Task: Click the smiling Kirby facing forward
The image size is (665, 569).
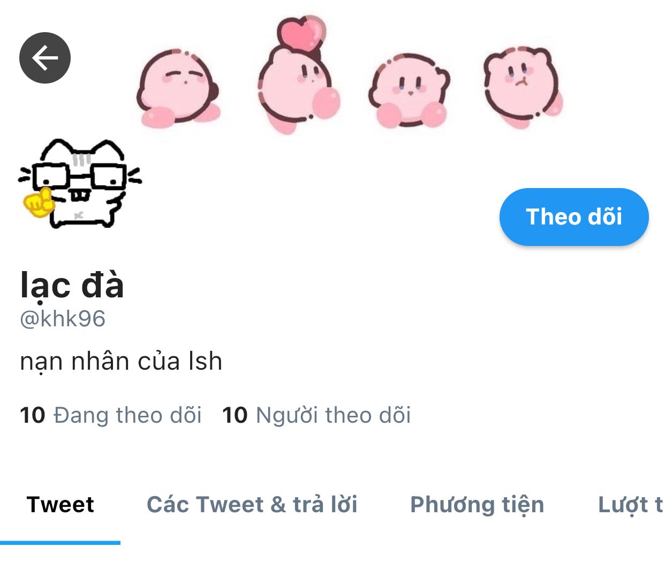Action: pos(410,91)
